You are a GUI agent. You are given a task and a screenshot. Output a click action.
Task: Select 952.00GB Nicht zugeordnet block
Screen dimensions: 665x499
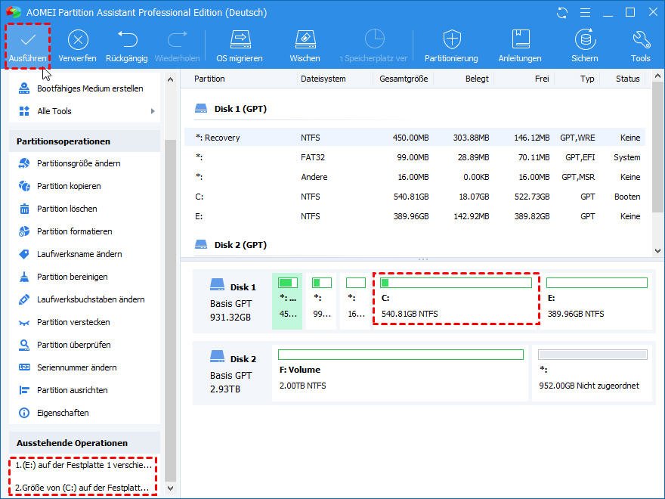click(x=593, y=373)
